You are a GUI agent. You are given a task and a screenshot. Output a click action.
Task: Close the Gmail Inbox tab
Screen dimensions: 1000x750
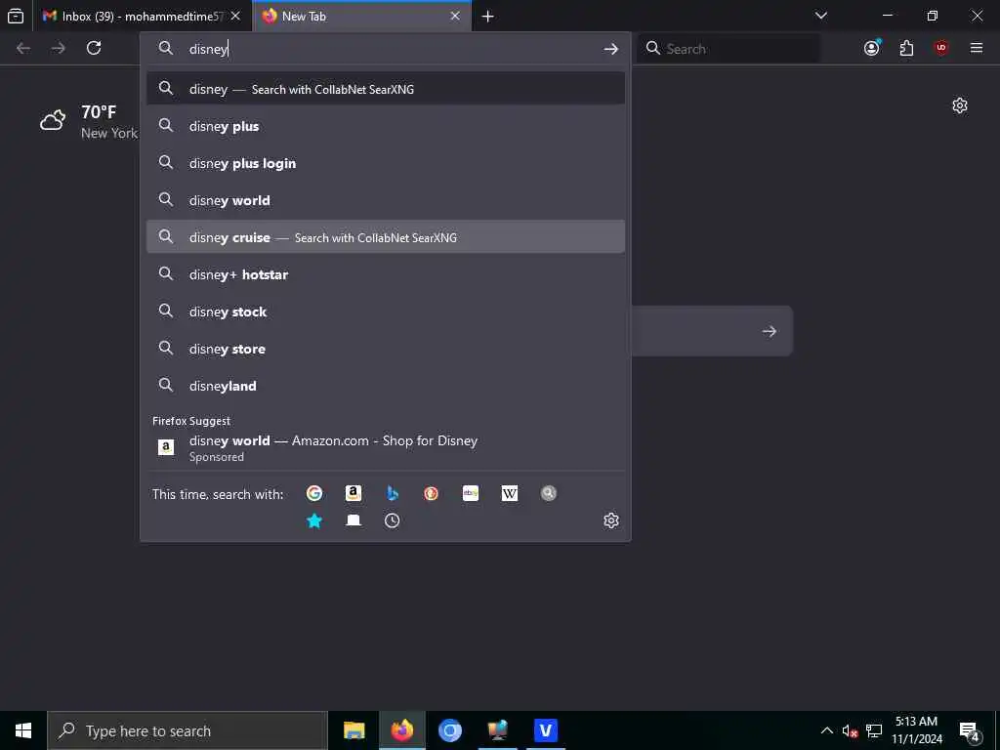pos(235,16)
